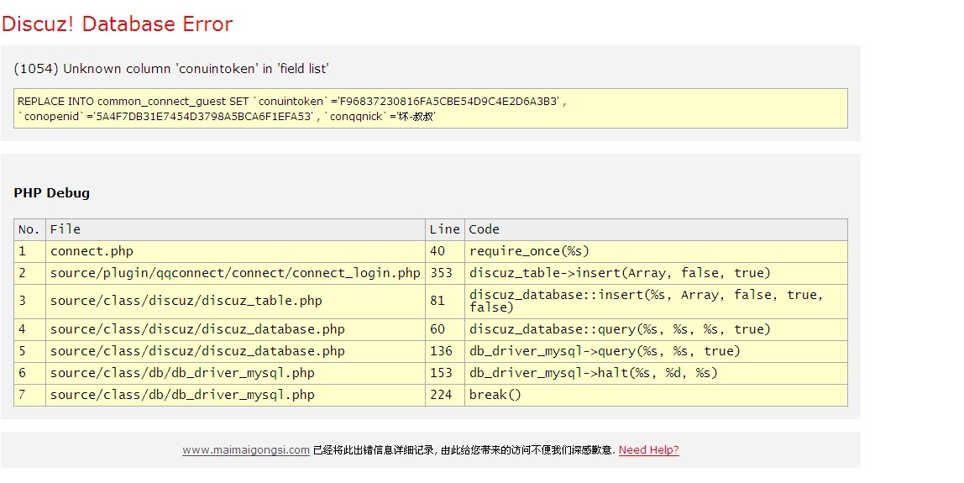This screenshot has width=964, height=483.
Task: Click inside the REPLACE INTO query box
Action: pos(430,108)
